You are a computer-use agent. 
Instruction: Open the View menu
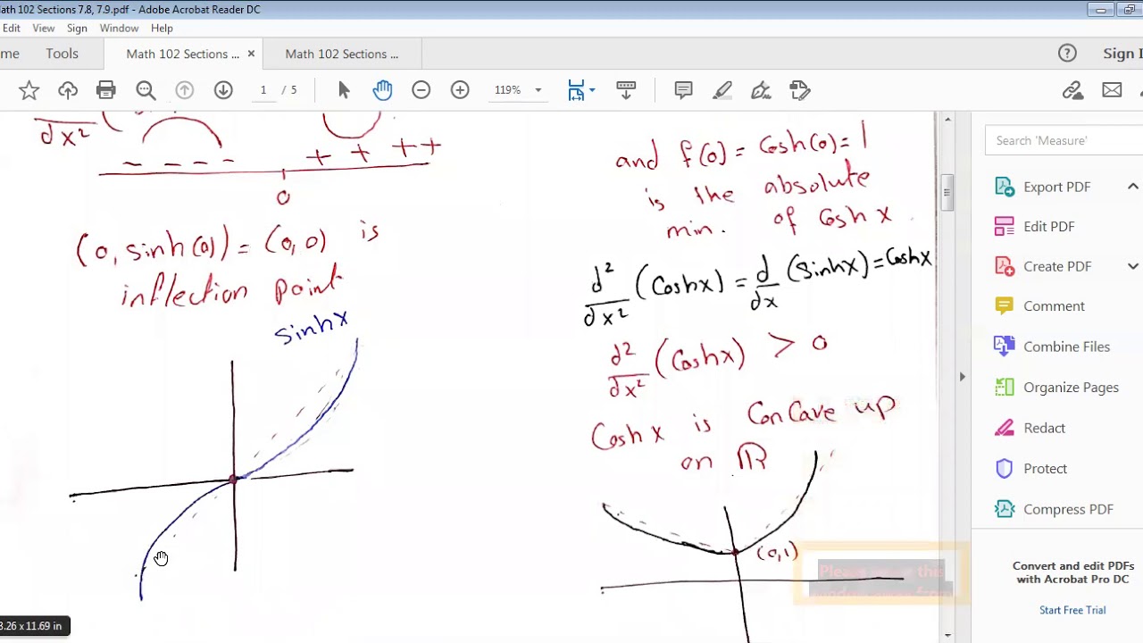pyautogui.click(x=44, y=29)
